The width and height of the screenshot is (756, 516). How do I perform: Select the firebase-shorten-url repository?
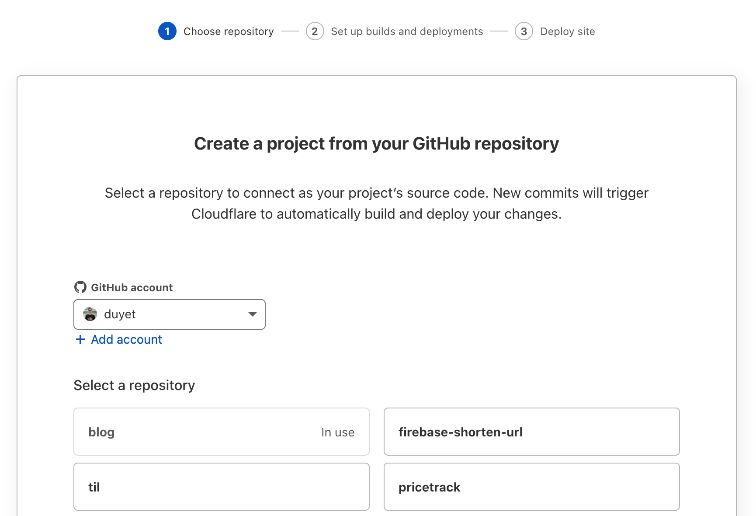531,432
